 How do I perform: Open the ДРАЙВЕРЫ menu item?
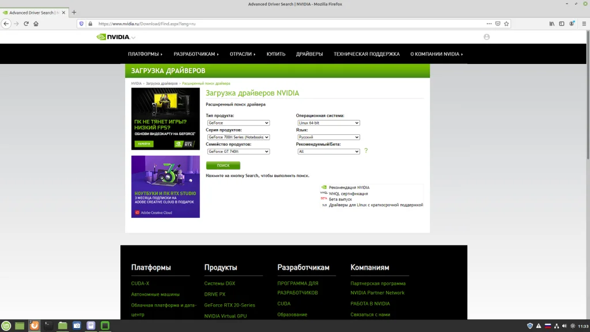click(x=309, y=54)
